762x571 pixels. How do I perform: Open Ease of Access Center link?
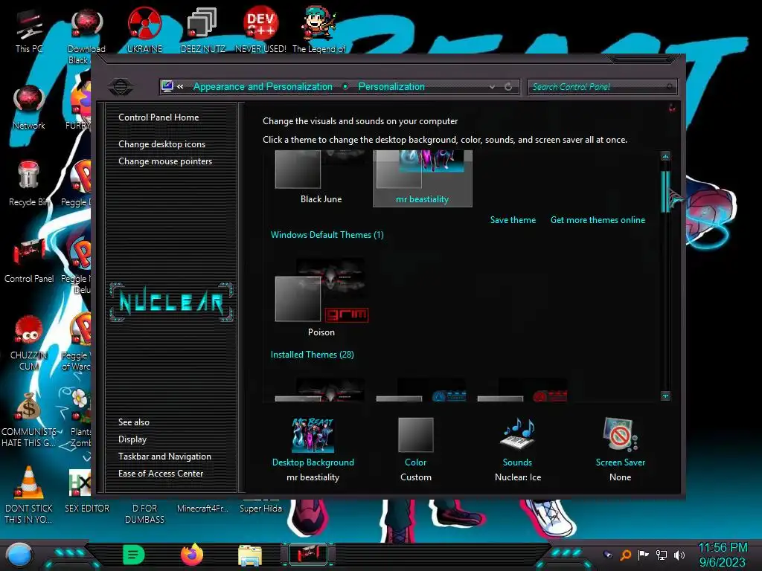pyautogui.click(x=161, y=474)
